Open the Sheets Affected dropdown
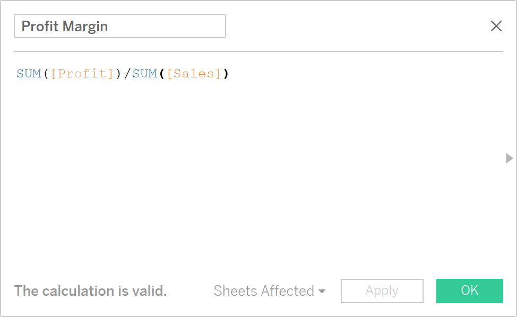Viewport: 517px width, 317px height. [269, 290]
